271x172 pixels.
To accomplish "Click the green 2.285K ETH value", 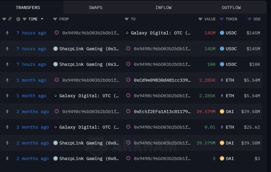I will click(207, 96).
